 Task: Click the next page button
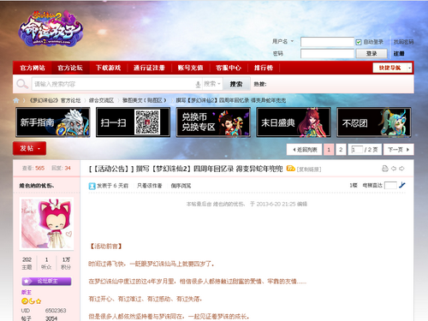click(399, 150)
